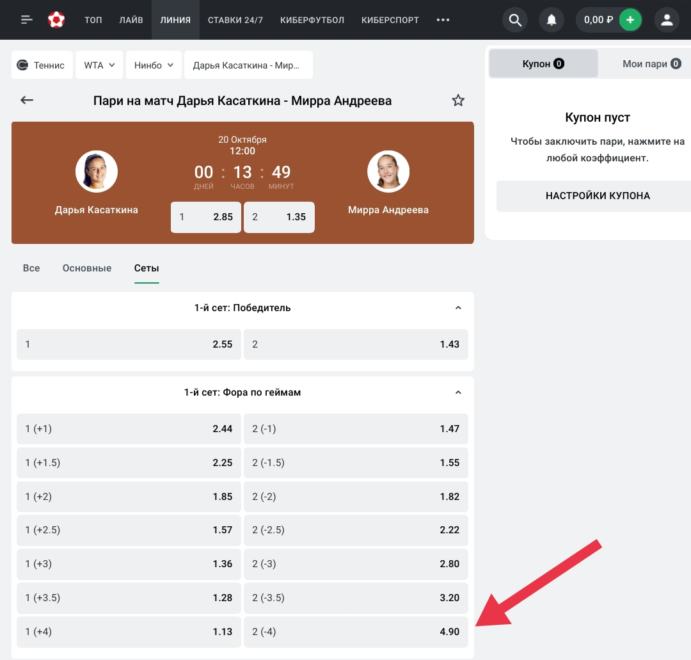Expand the WTA dropdown
The height and width of the screenshot is (660, 691).
click(99, 65)
